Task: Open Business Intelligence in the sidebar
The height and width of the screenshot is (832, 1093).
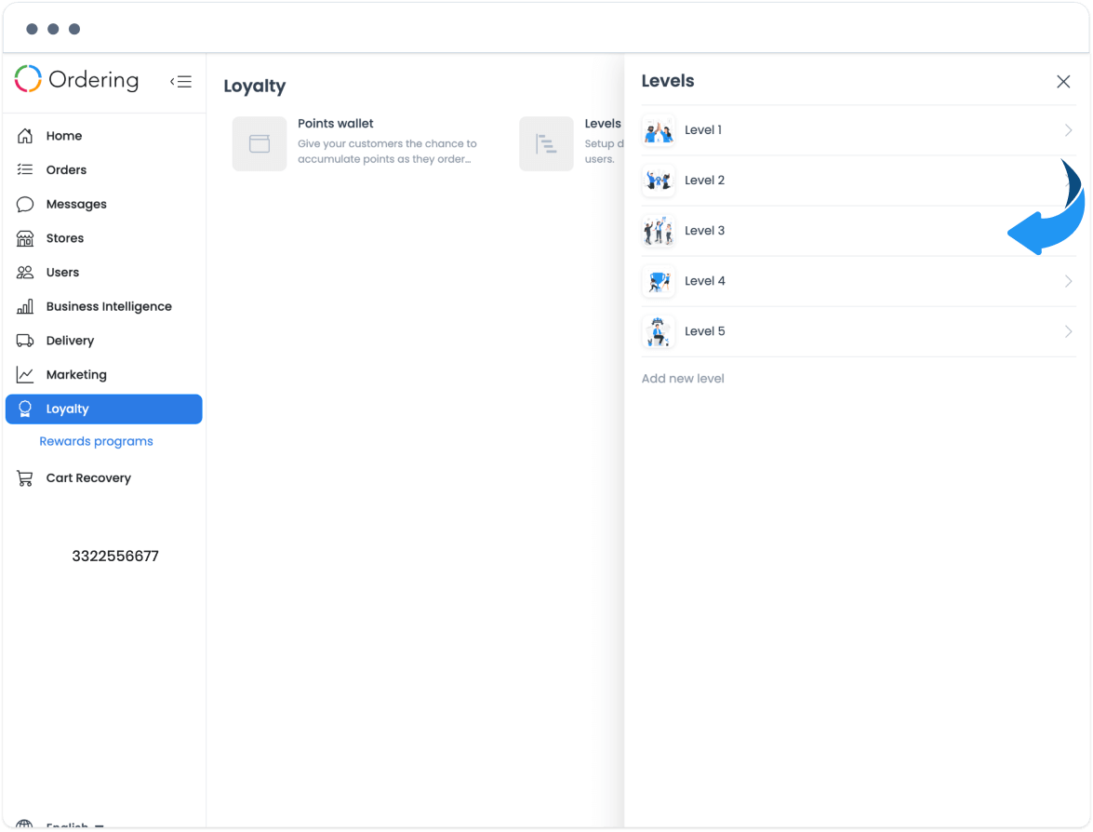Action: click(104, 306)
